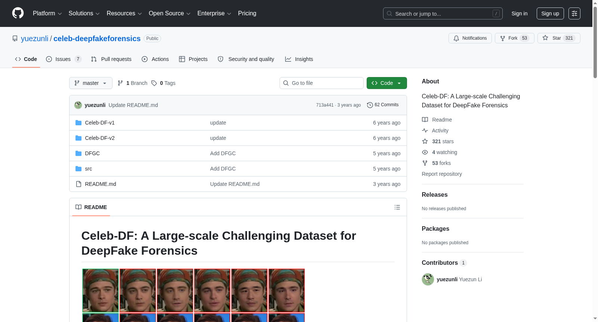Open the Celeb-DF-v2 folder name
The image size is (598, 322).
pos(100,138)
